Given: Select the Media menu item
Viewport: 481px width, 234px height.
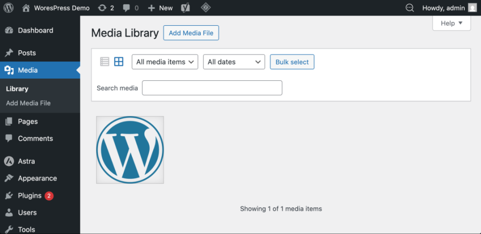Looking at the screenshot, I should point(40,70).
